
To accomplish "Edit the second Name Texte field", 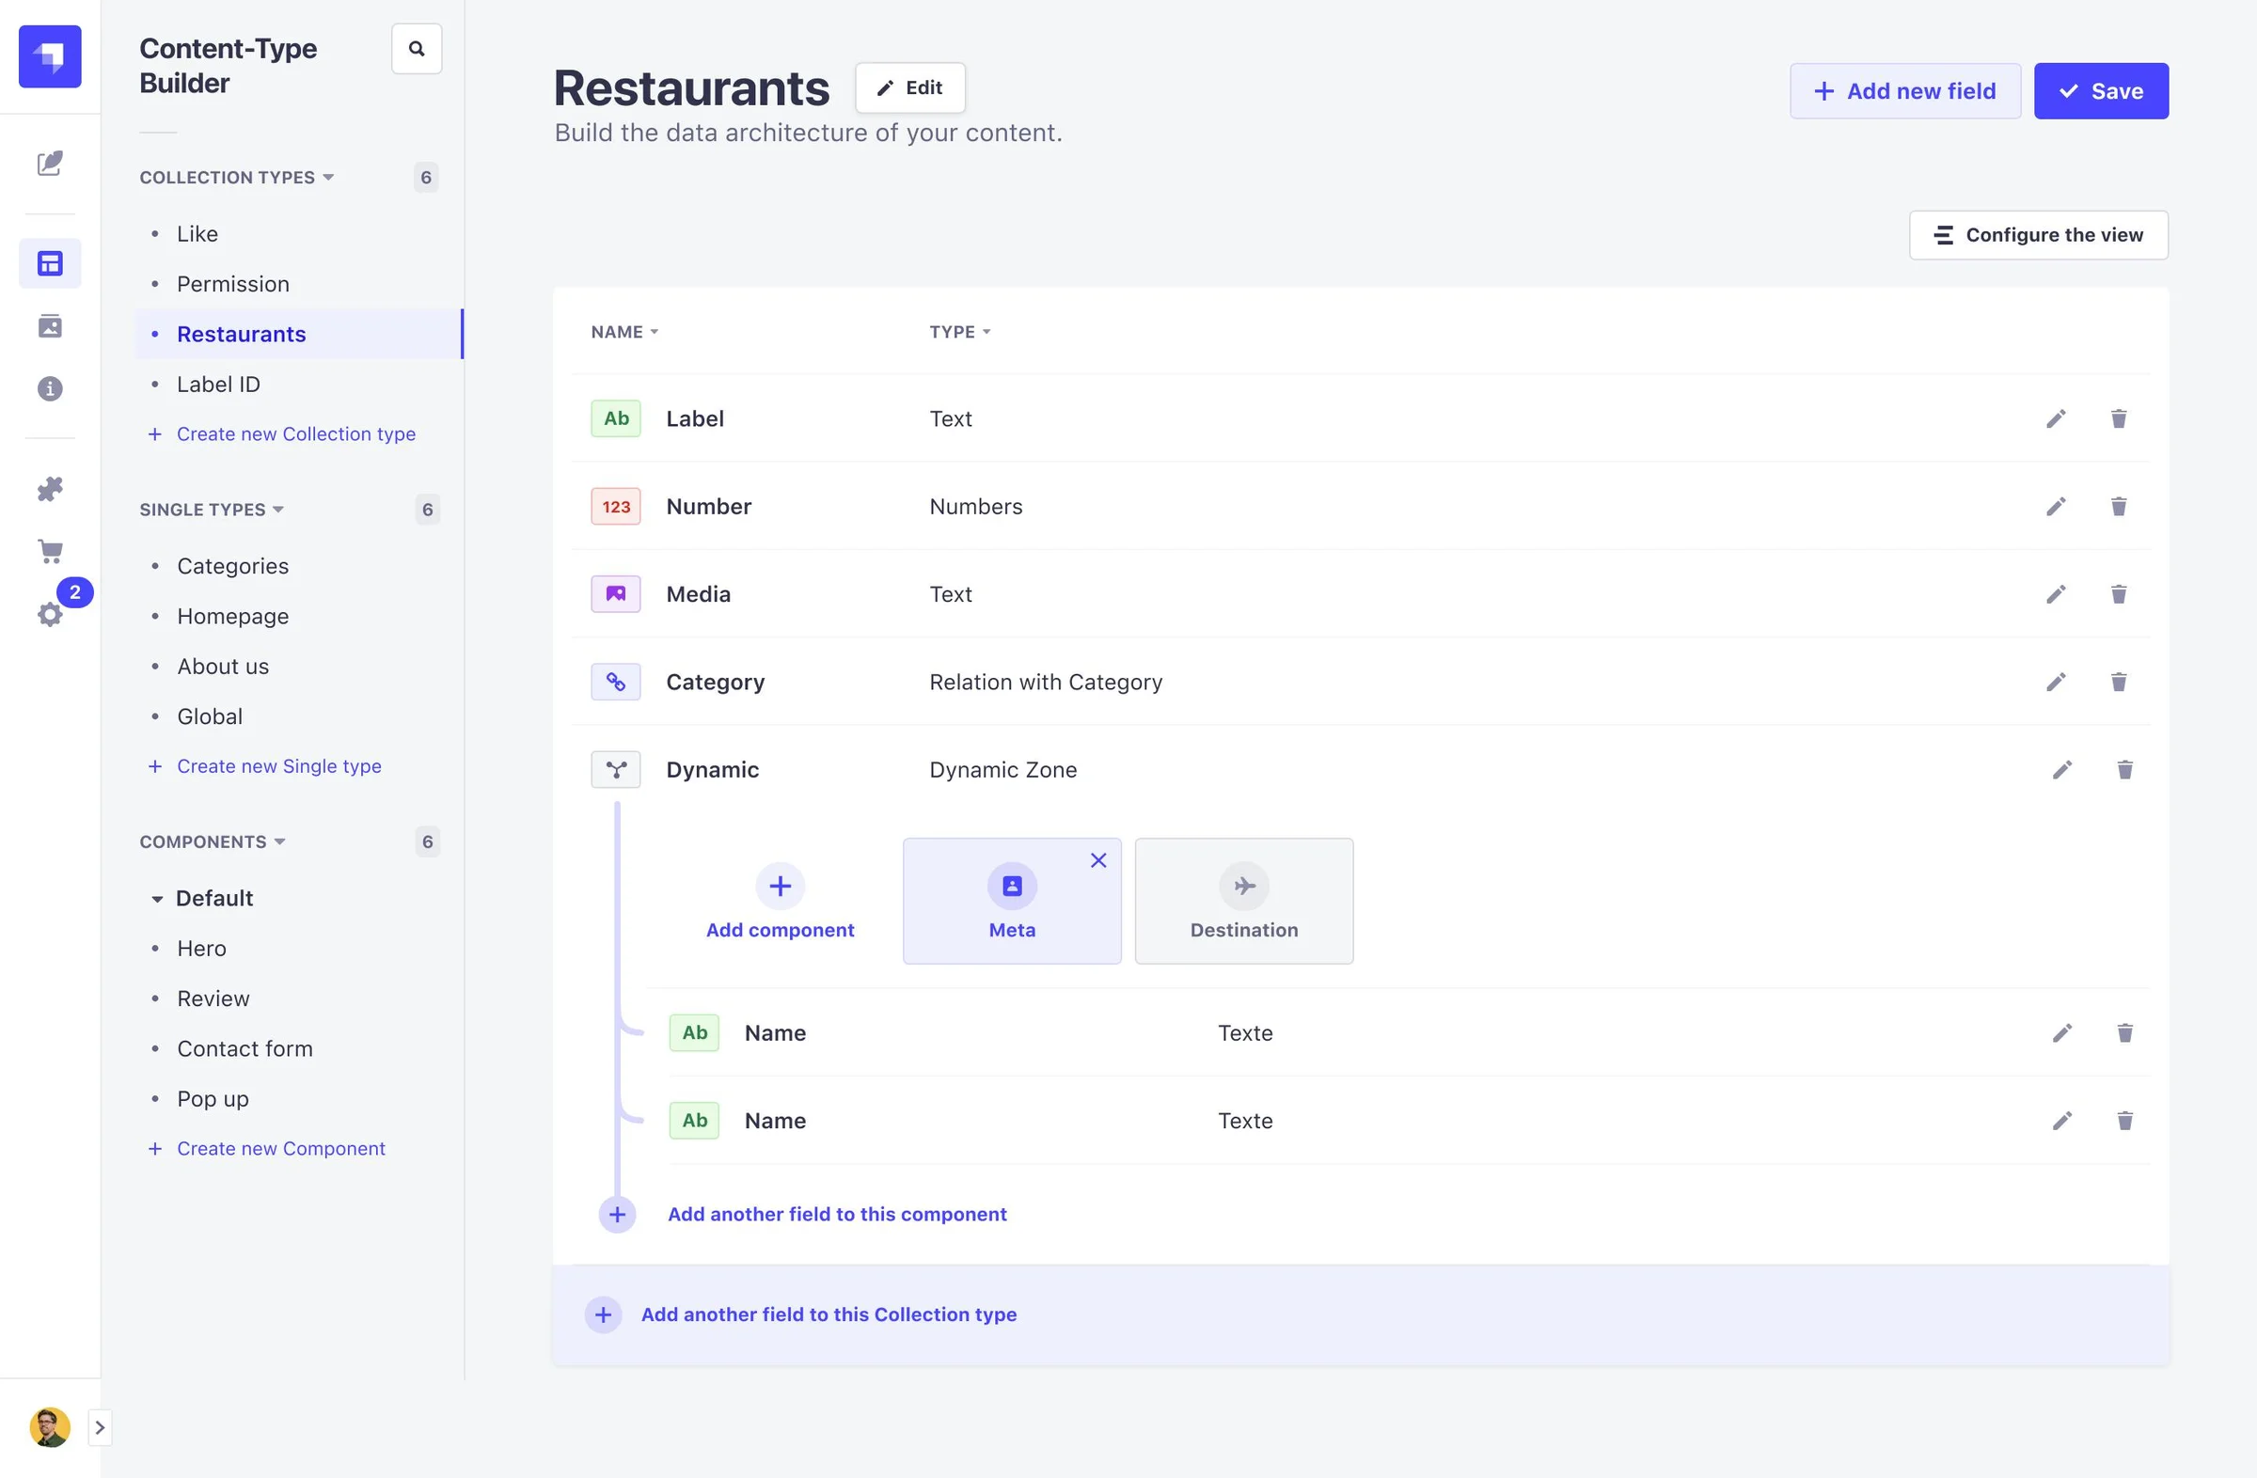I will coord(2061,1121).
